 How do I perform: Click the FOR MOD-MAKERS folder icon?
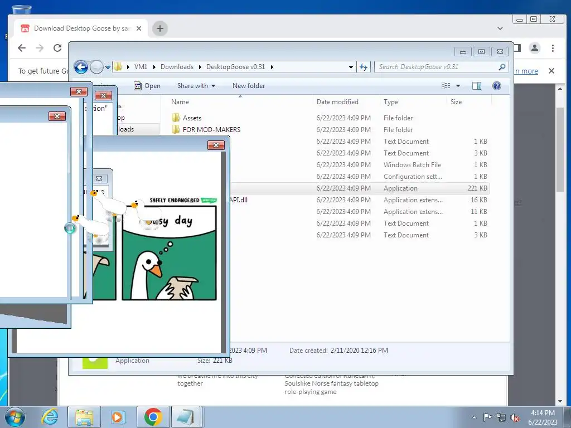[x=176, y=129]
